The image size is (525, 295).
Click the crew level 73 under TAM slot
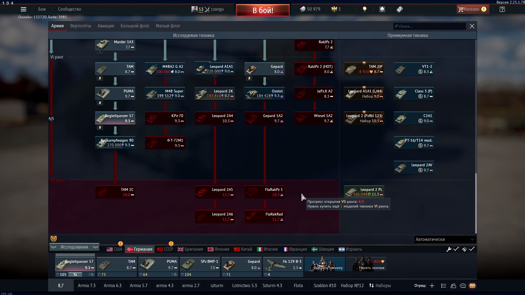[102, 274]
